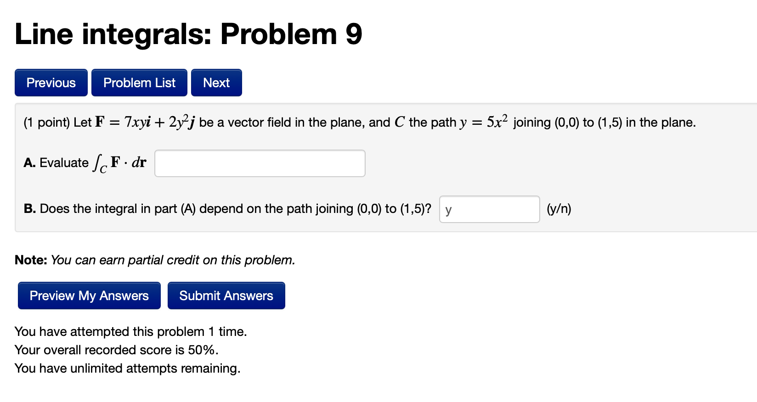Click the Line integrals Problem 9 heading
The image size is (757, 402).
tap(187, 33)
